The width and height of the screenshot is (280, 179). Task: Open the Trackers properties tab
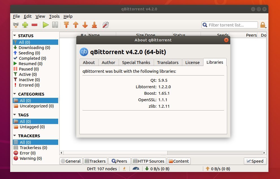coord(95,161)
